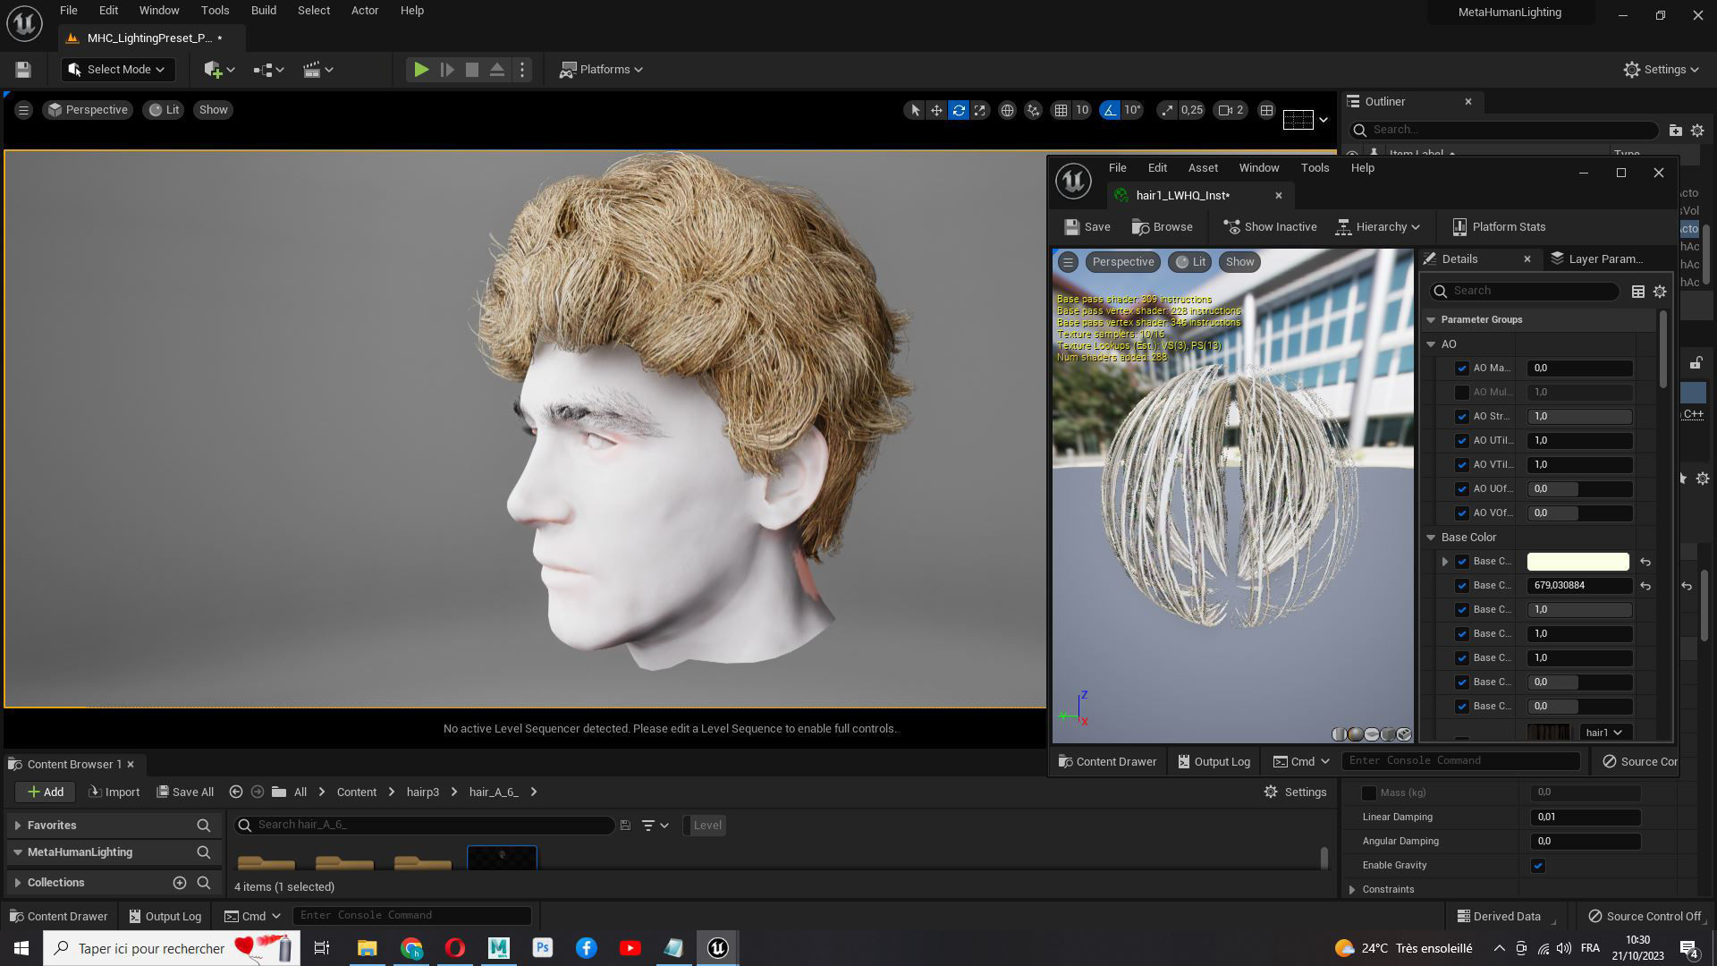Screen dimensions: 1717x966
Task: Open play options three-dot menu
Action: point(522,70)
